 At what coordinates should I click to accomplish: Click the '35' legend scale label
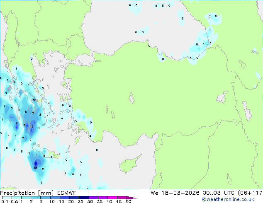pyautogui.click(x=100, y=201)
